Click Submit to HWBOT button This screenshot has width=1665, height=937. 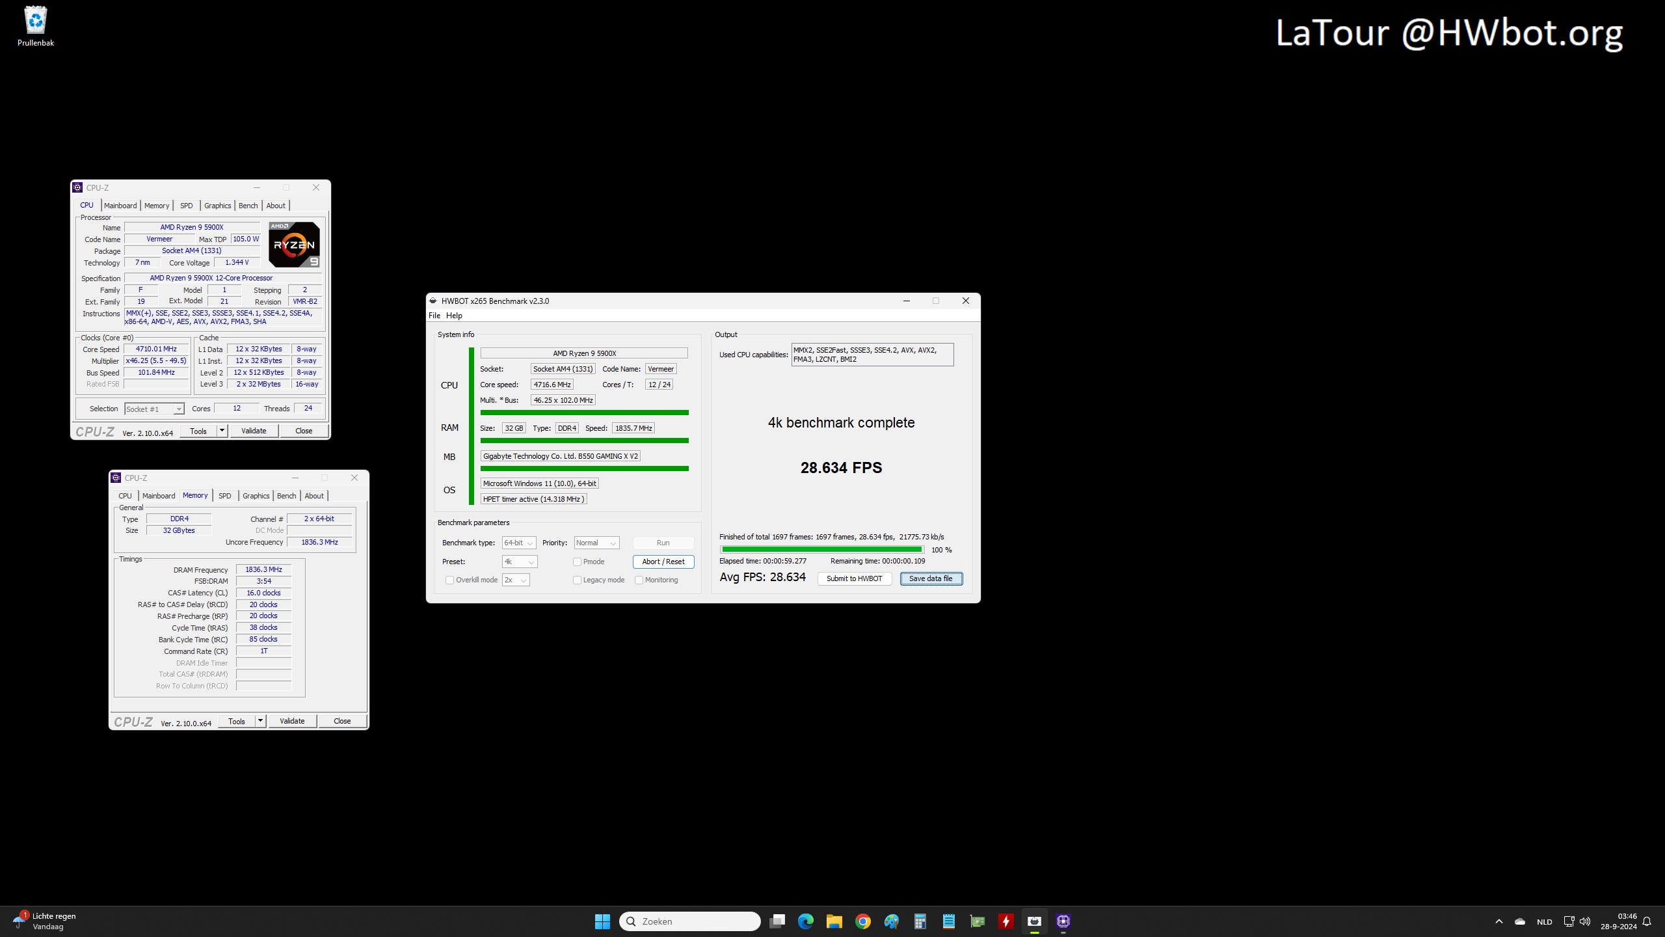(854, 578)
